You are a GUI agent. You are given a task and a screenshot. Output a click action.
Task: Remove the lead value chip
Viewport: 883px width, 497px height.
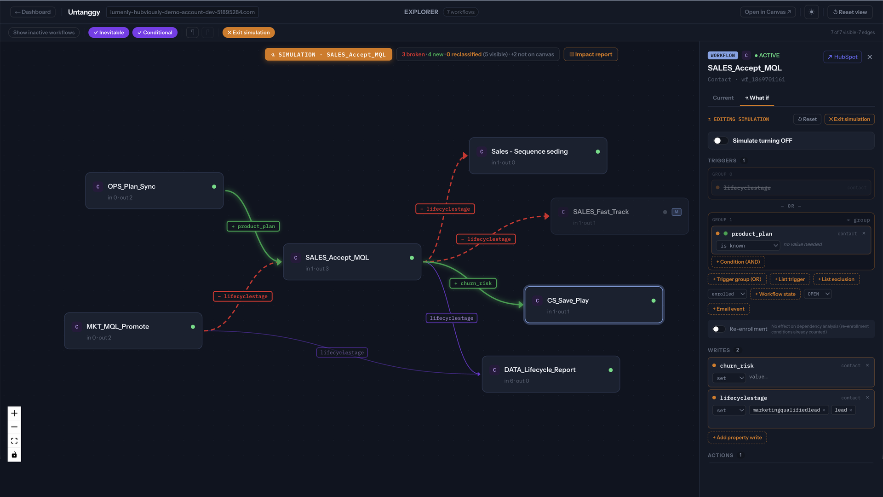pos(851,410)
